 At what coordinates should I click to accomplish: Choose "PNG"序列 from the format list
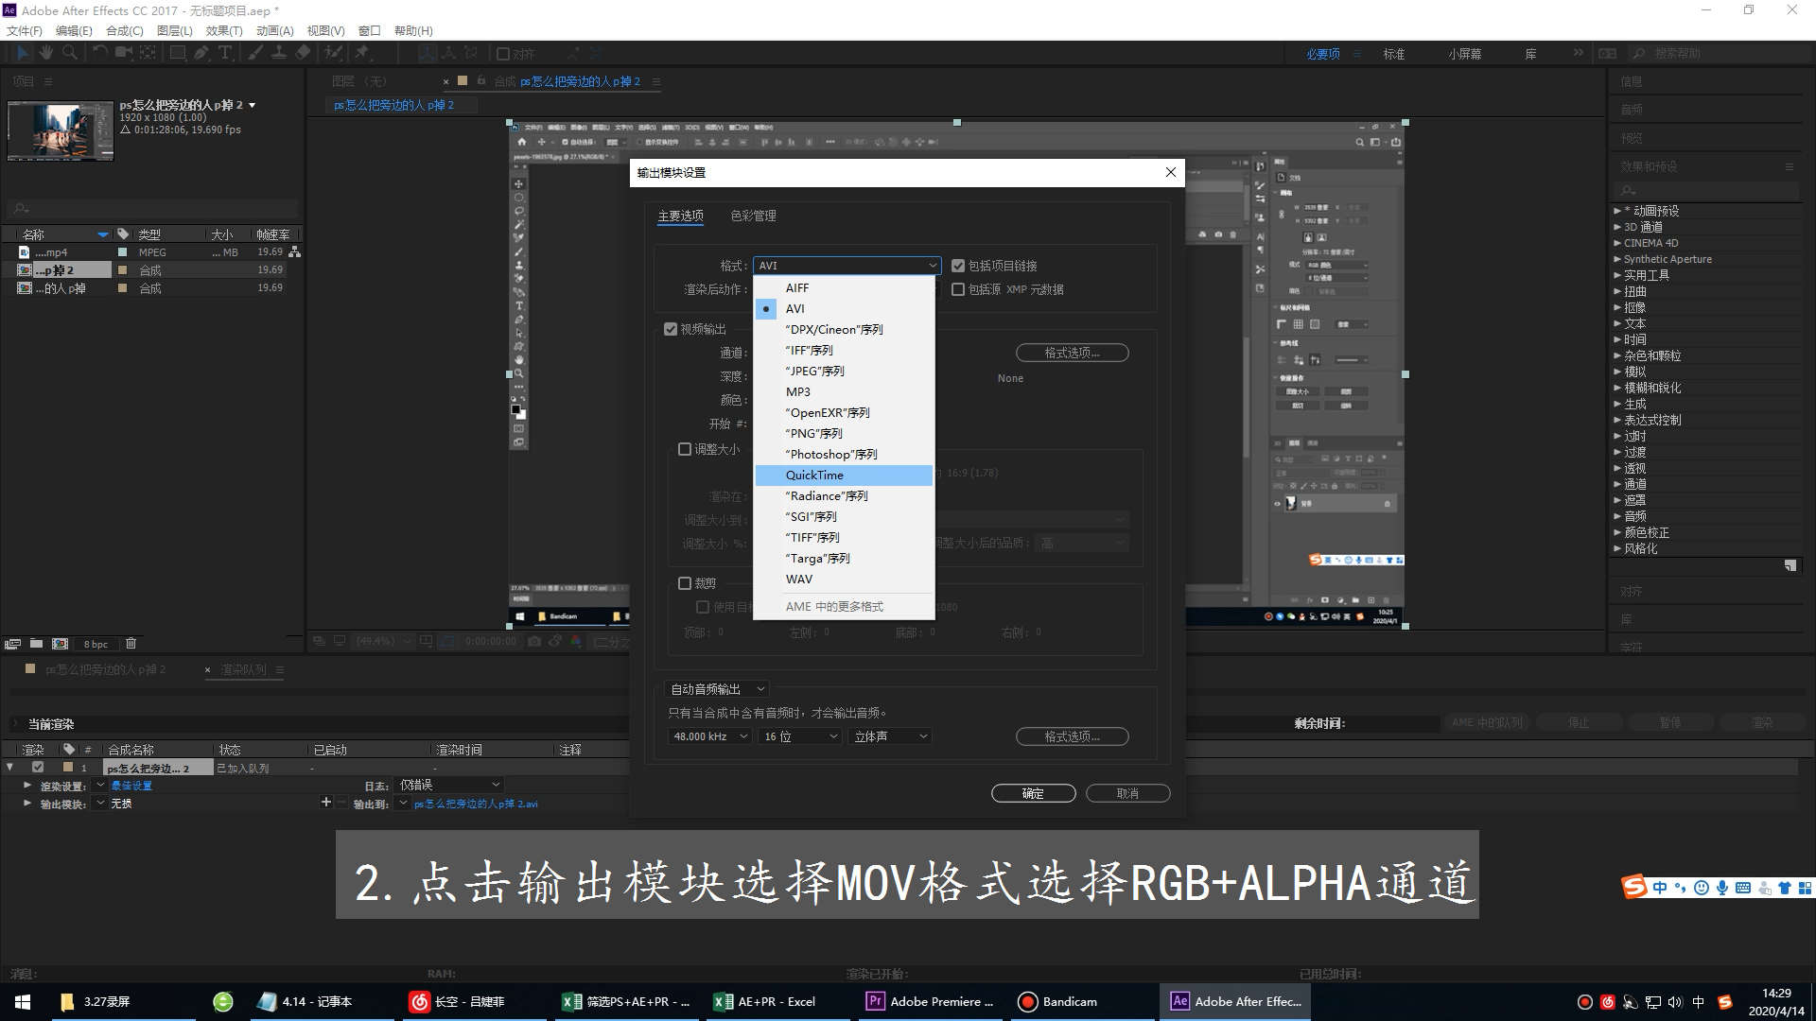coord(844,433)
